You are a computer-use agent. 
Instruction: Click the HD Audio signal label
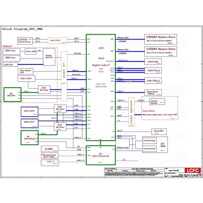78,53
